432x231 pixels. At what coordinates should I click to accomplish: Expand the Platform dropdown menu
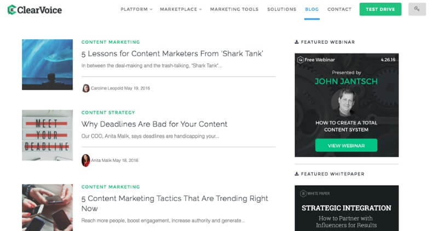click(x=136, y=9)
